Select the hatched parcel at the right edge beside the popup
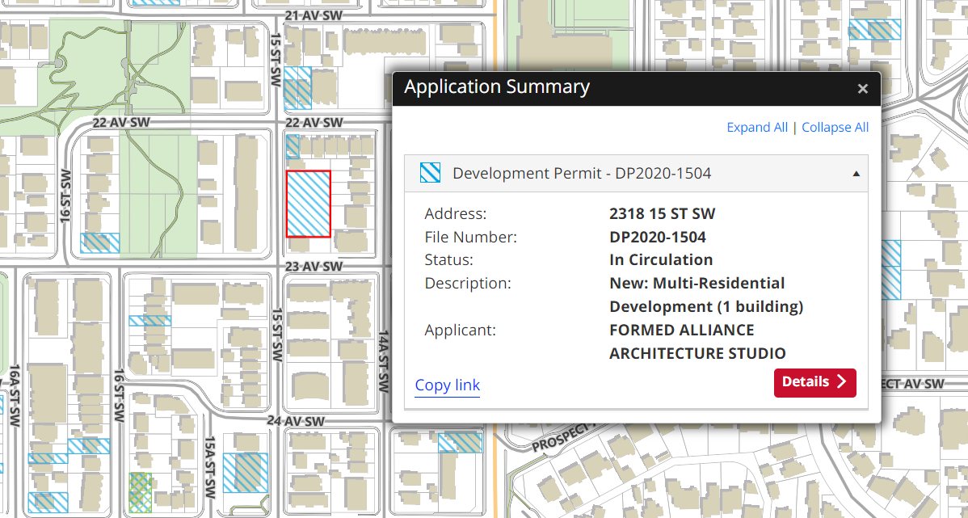Viewport: 968px width, 518px height. pyautogui.click(x=891, y=270)
